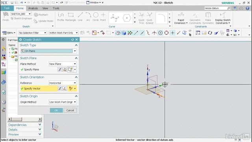Switch to the Home ribbon tab
The image size is (252, 142).
click(20, 8)
